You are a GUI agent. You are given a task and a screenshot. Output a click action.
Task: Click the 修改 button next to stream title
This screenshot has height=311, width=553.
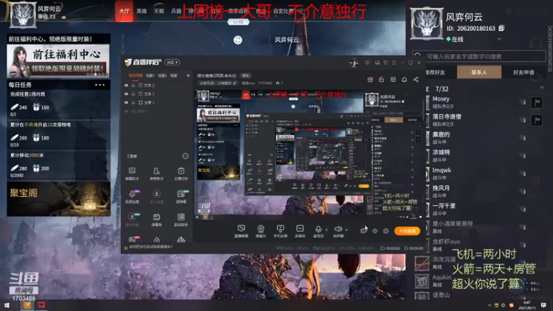tap(245, 75)
